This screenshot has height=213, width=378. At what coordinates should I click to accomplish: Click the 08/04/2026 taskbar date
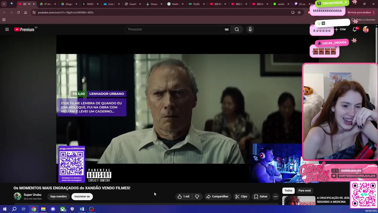coord(371,211)
